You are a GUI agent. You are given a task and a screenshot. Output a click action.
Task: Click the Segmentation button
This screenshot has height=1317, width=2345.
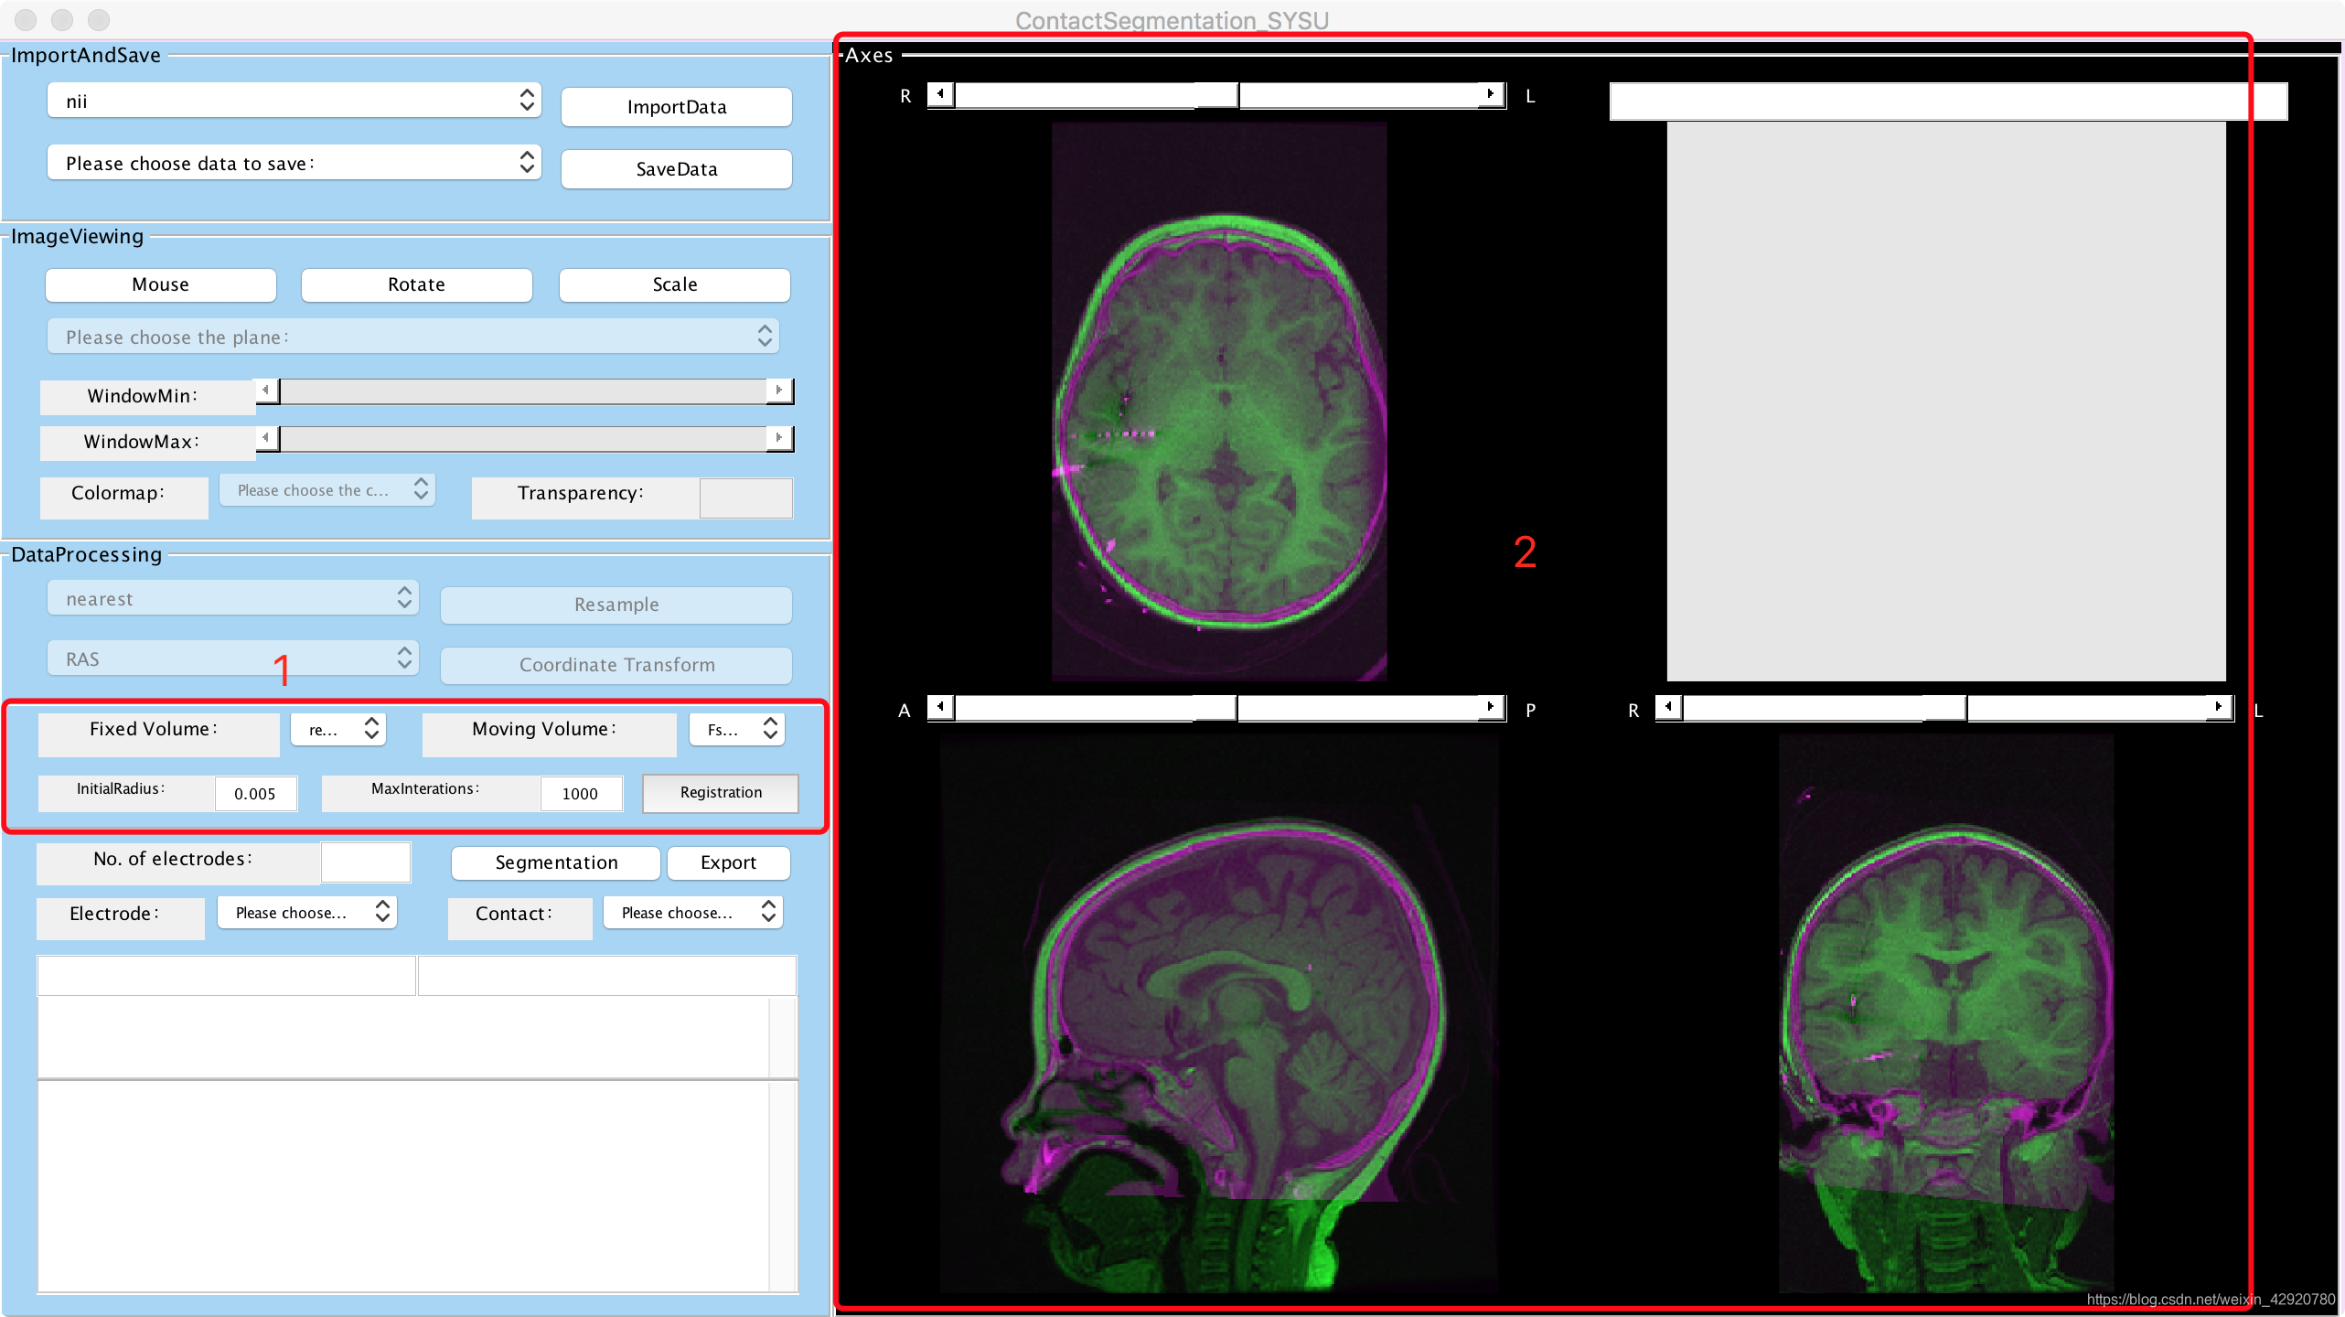click(556, 862)
